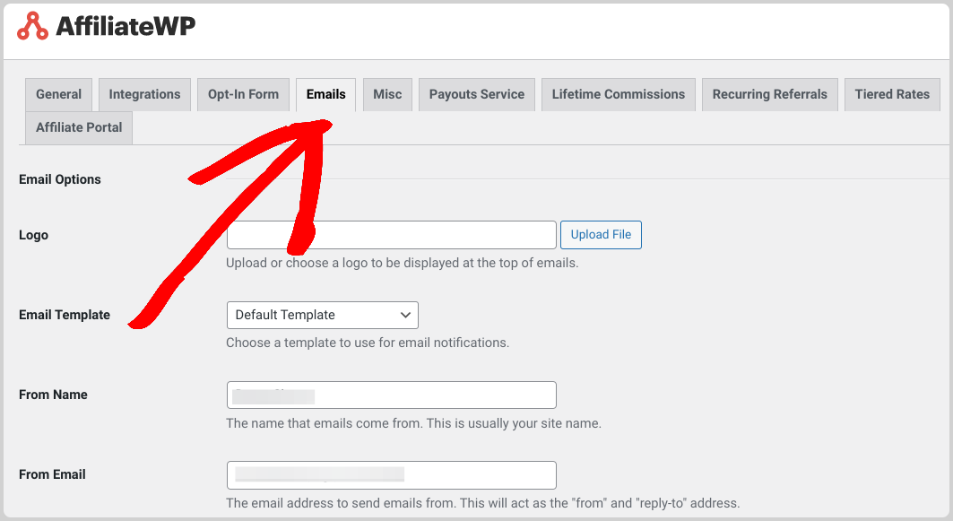Viewport: 953px width, 521px height.
Task: Switch to Lifetime Commissions tab
Action: click(618, 94)
